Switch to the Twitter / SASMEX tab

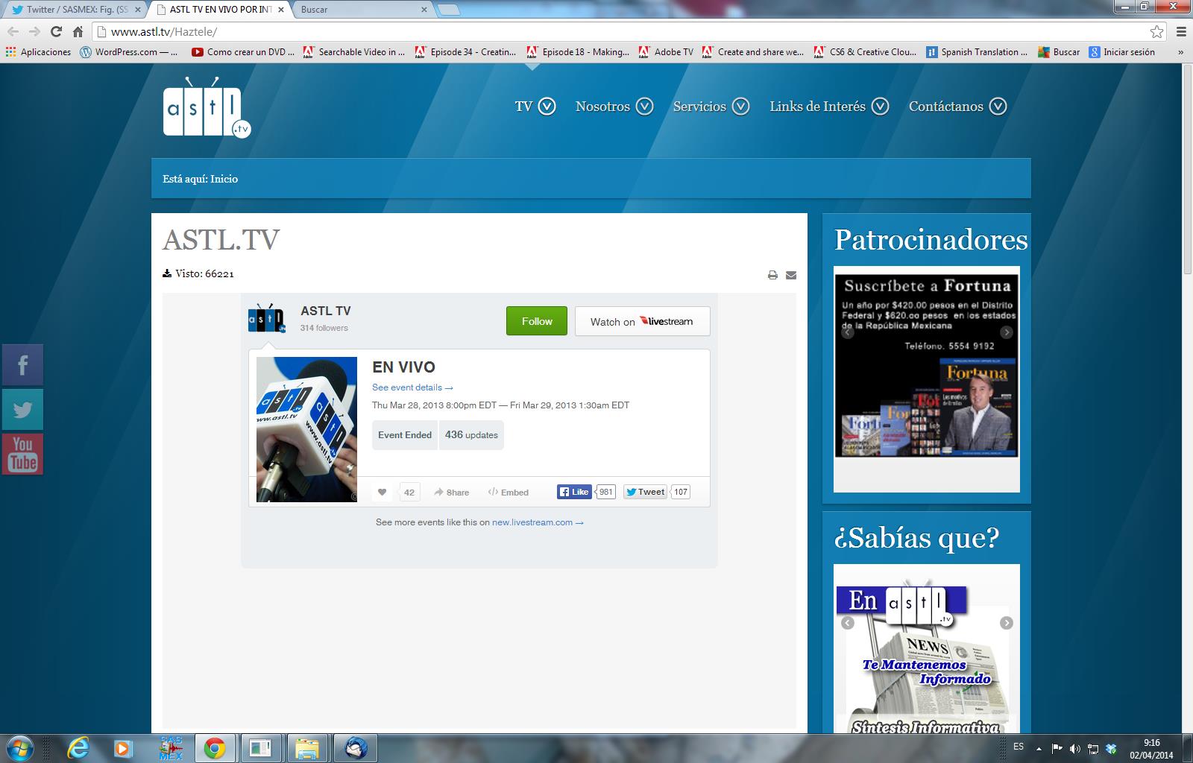(75, 10)
